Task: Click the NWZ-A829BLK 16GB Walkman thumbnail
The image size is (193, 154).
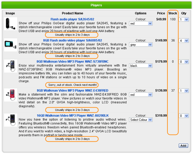Action: [11, 120]
